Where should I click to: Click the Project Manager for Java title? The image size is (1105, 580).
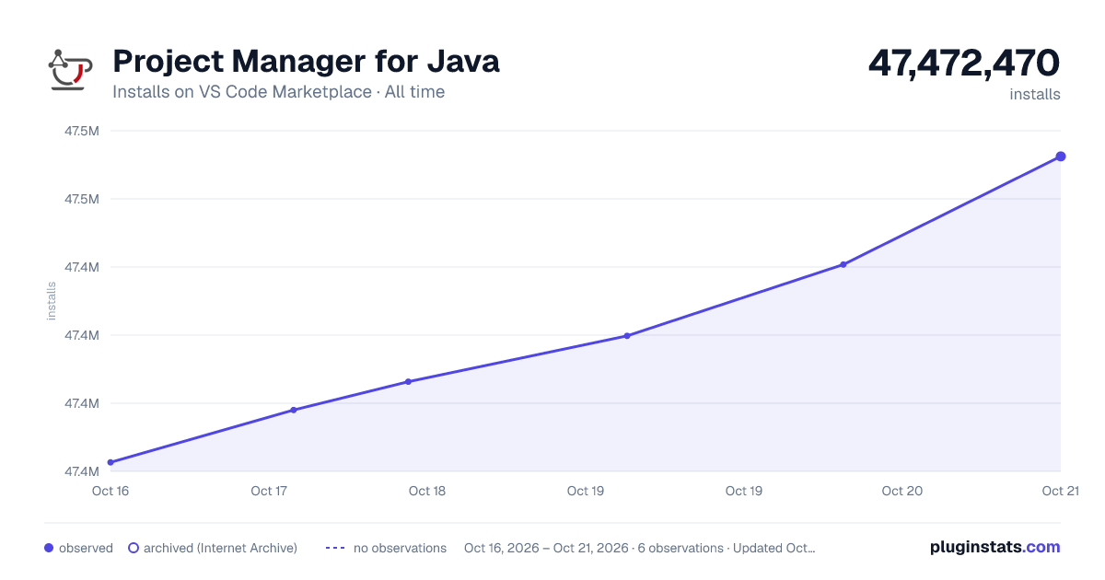(306, 62)
